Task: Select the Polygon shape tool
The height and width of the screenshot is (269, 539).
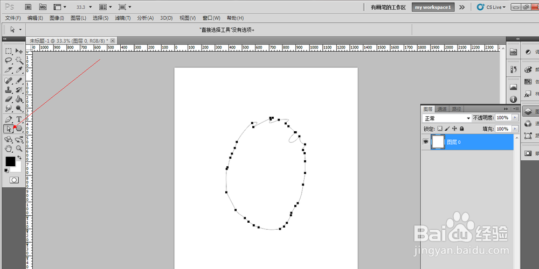Action: pos(19,129)
